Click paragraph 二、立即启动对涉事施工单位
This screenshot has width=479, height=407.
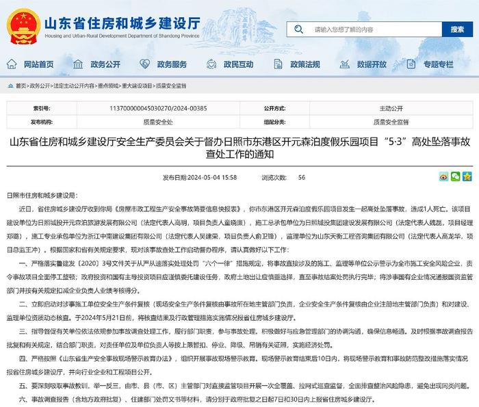pyautogui.click(x=239, y=311)
